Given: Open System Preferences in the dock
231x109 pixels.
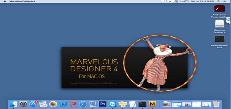Looking at the screenshot, I should tap(23, 104).
